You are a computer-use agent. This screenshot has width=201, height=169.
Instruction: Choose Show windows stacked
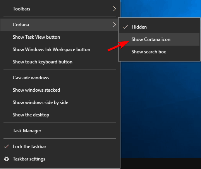[x=60, y=90]
